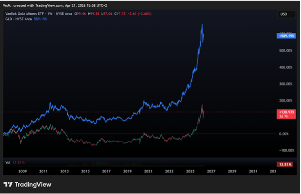Click the blue +589.19% price label

(285, 36)
